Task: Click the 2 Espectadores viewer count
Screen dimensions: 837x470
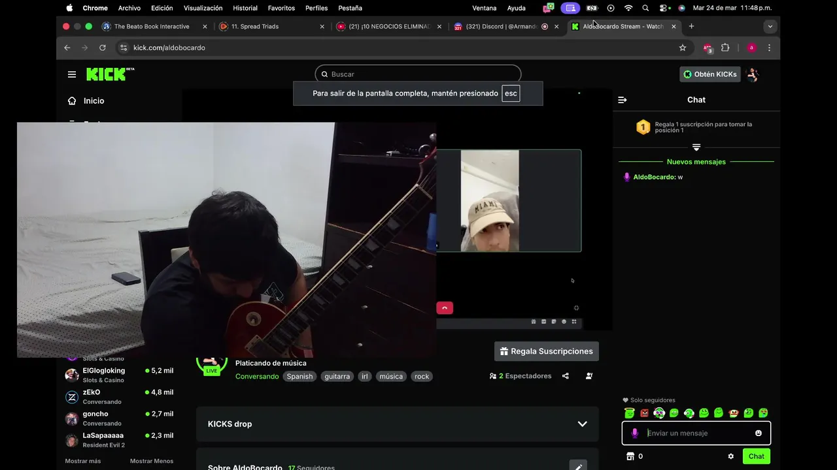Action: click(521, 376)
